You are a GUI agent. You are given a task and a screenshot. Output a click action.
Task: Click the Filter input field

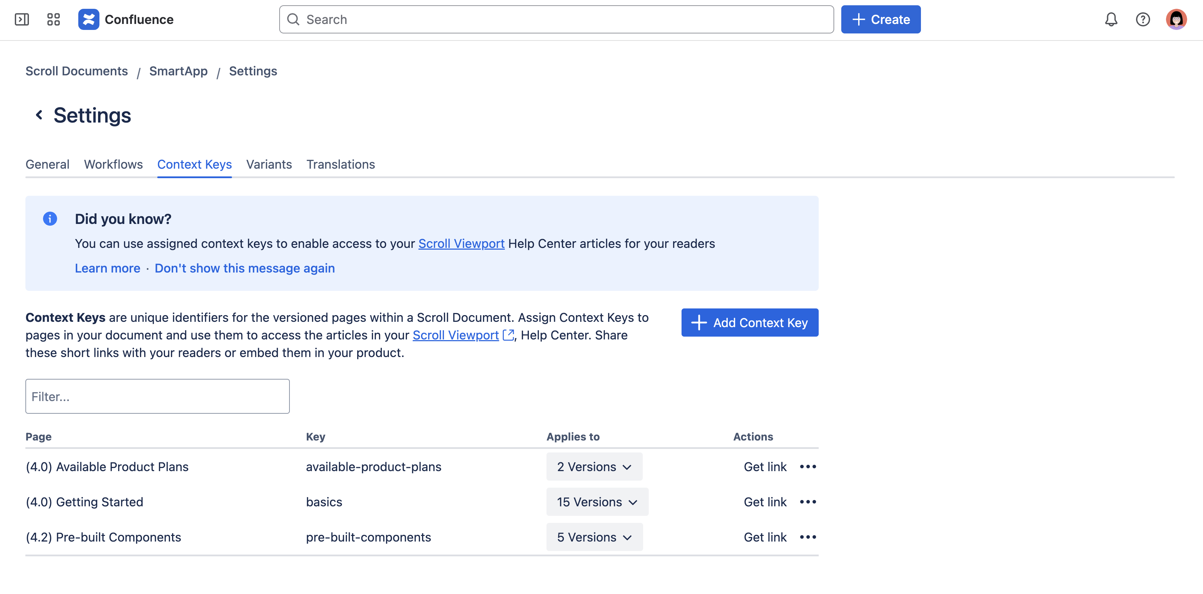(157, 396)
